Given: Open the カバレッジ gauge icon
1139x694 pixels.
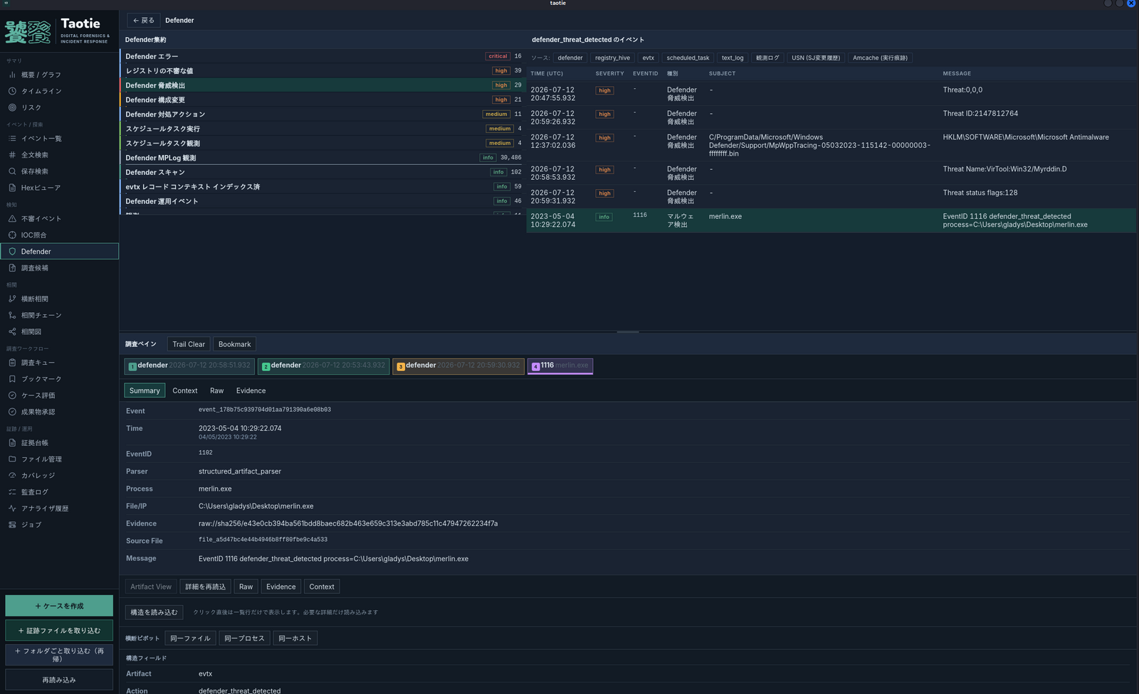Looking at the screenshot, I should (x=12, y=476).
